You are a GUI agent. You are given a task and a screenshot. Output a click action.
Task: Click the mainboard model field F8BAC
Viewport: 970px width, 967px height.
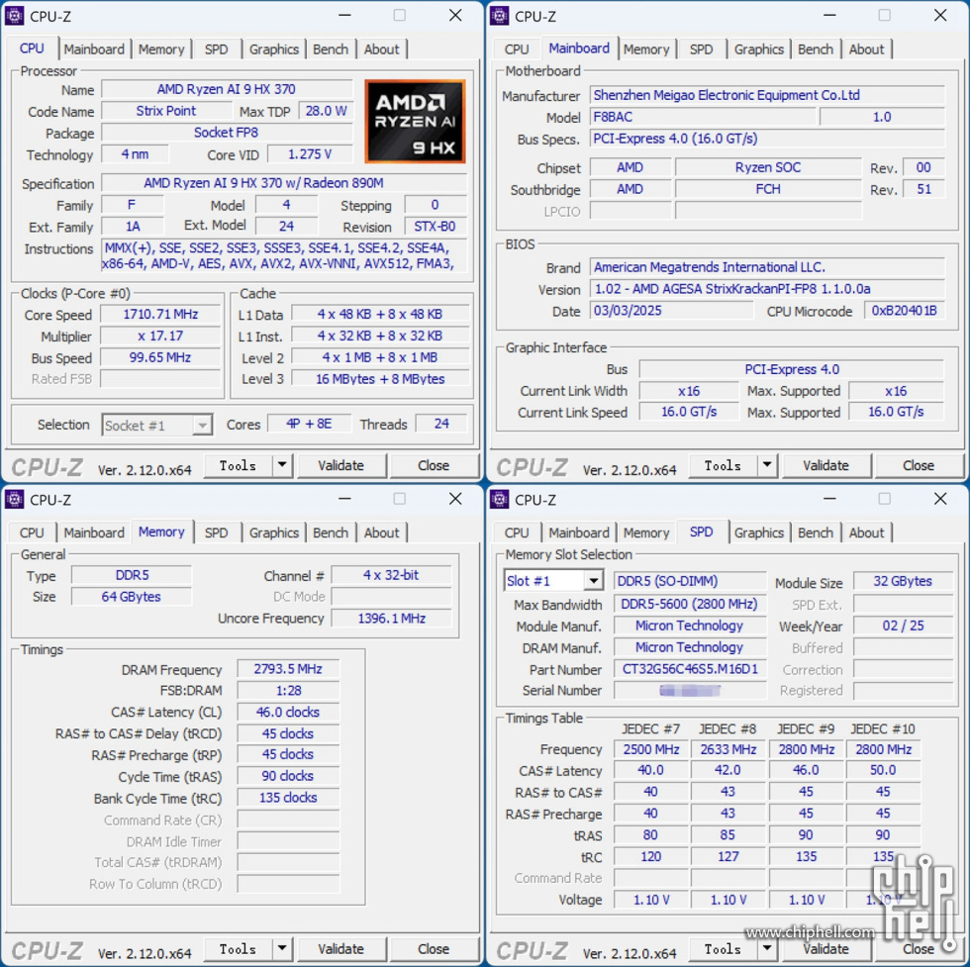(703, 117)
